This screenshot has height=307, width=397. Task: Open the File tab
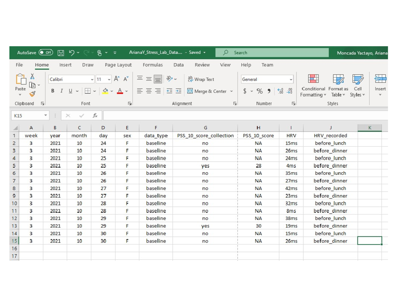pos(19,65)
